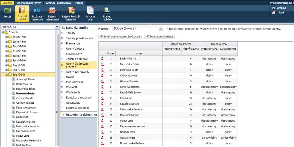Click the Dane dziennika section icon
Viewport: 294px width, 147px height.
pyautogui.click(x=63, y=28)
